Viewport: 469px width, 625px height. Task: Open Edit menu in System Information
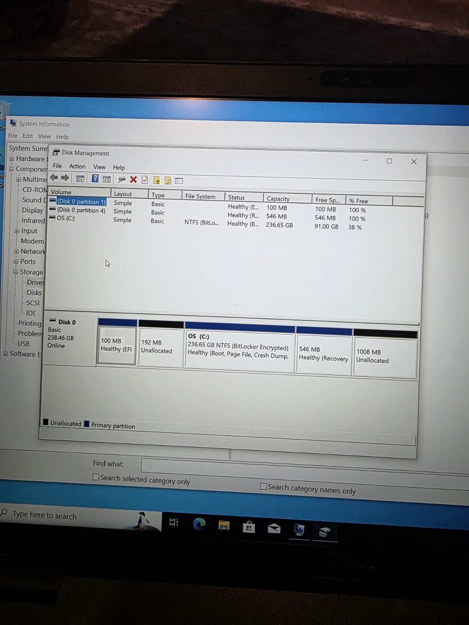tap(28, 136)
